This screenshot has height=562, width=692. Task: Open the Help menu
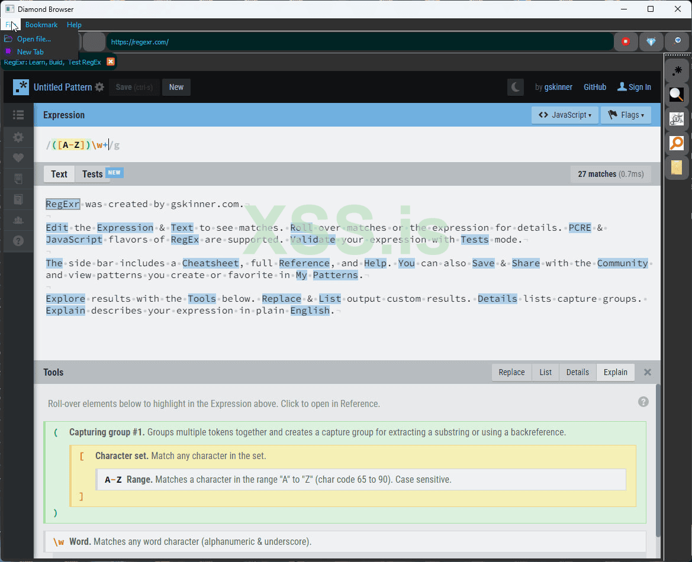point(74,25)
